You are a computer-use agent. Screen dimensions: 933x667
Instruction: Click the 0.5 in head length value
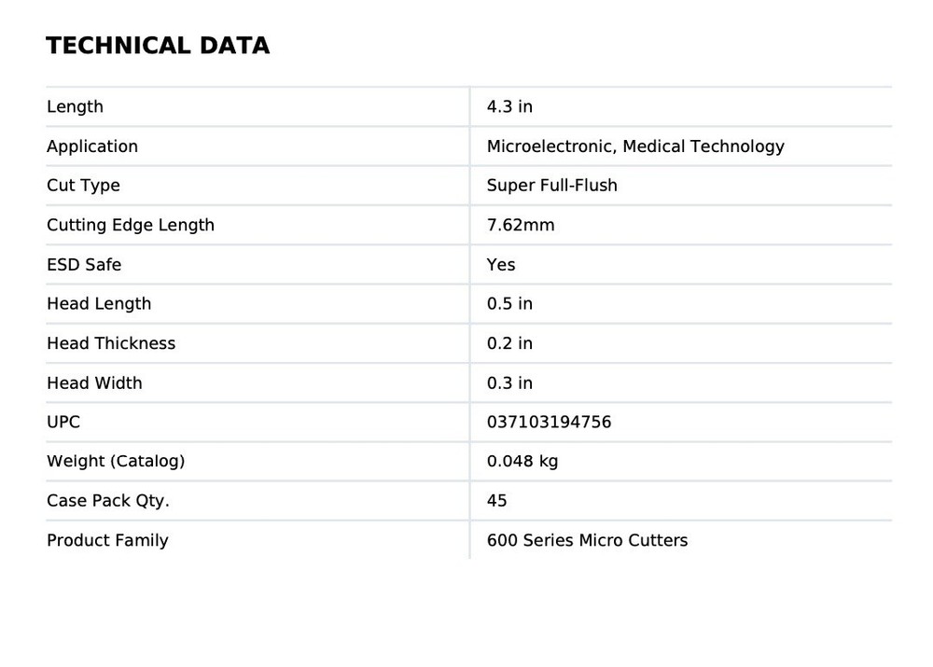[x=509, y=304]
